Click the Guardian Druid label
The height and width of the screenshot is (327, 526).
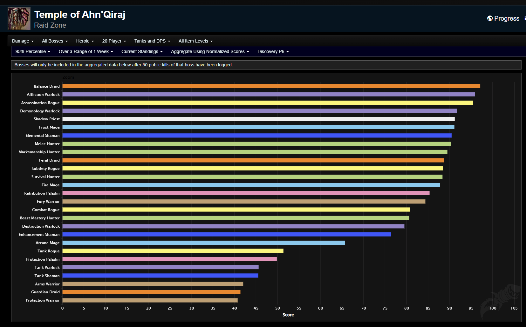click(45, 292)
